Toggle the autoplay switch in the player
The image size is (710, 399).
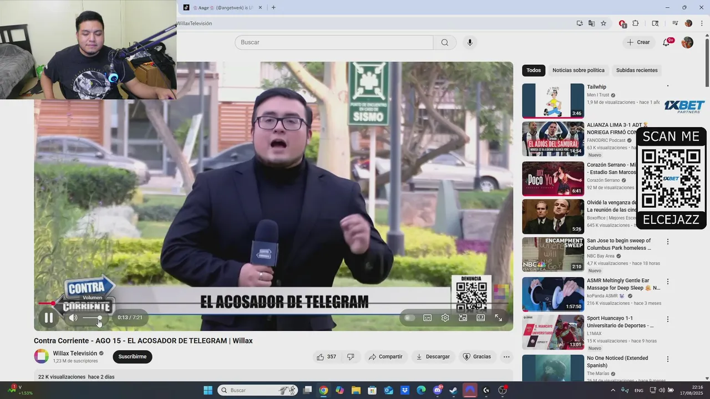click(x=409, y=318)
